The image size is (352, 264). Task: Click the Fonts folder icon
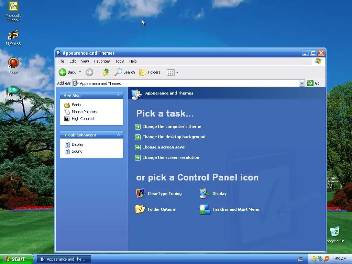[x=67, y=105]
